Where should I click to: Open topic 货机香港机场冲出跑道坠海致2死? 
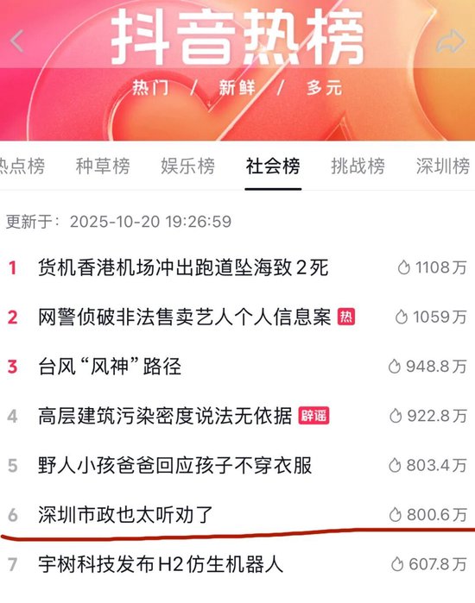(x=183, y=267)
